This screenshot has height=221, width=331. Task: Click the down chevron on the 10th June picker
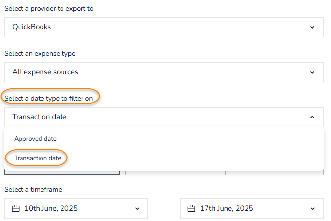click(x=137, y=209)
